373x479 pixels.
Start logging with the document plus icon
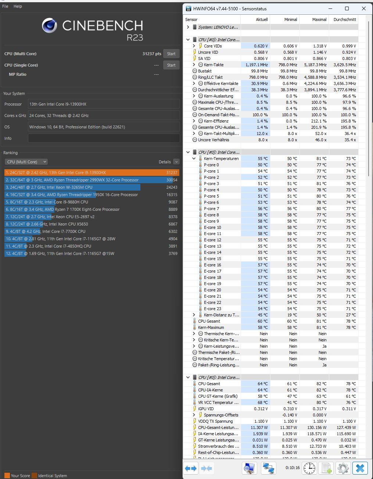tap(326, 468)
